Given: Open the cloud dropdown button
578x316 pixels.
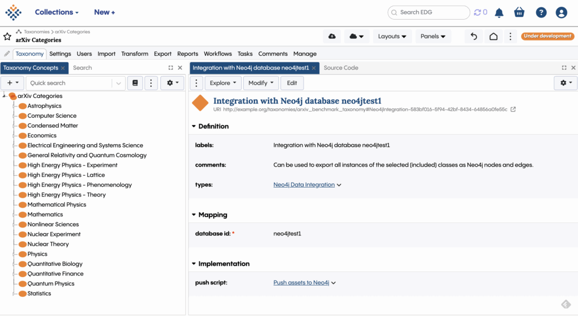Looking at the screenshot, I should (x=356, y=37).
